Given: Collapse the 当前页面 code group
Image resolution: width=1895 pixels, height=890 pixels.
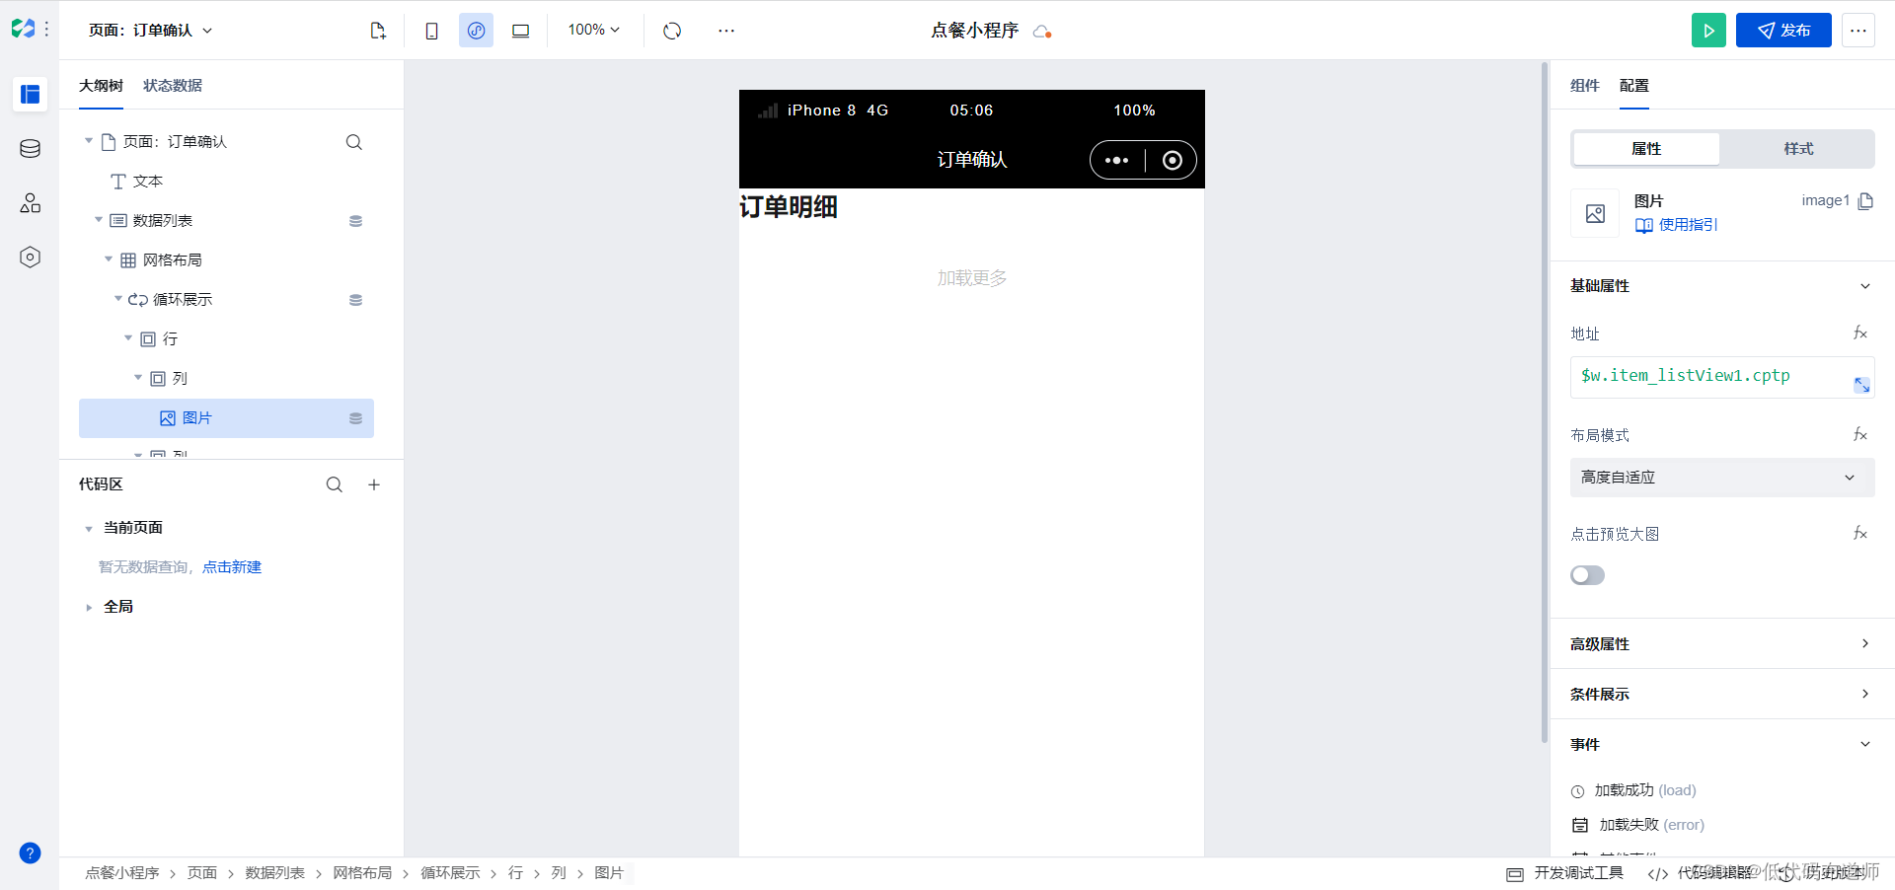Looking at the screenshot, I should 89,528.
